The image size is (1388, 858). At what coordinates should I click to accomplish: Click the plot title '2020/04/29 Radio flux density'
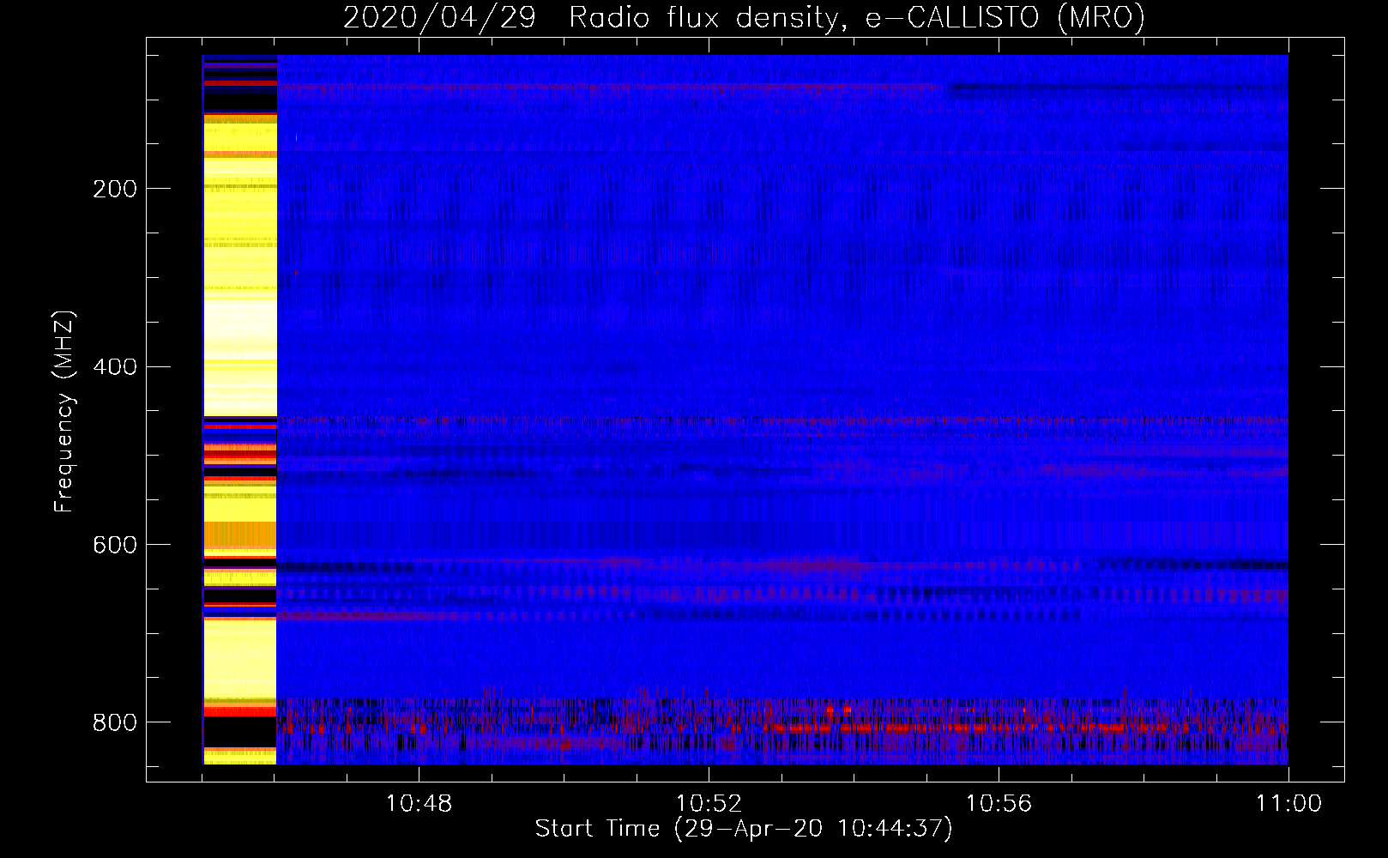(744, 17)
